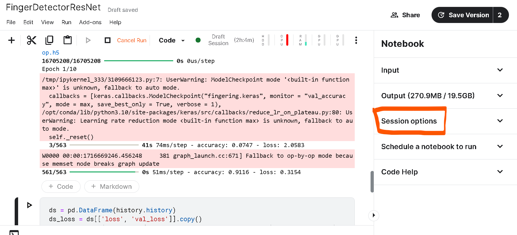
Task: Run the ds DataFrame code cell
Action: click(x=29, y=205)
